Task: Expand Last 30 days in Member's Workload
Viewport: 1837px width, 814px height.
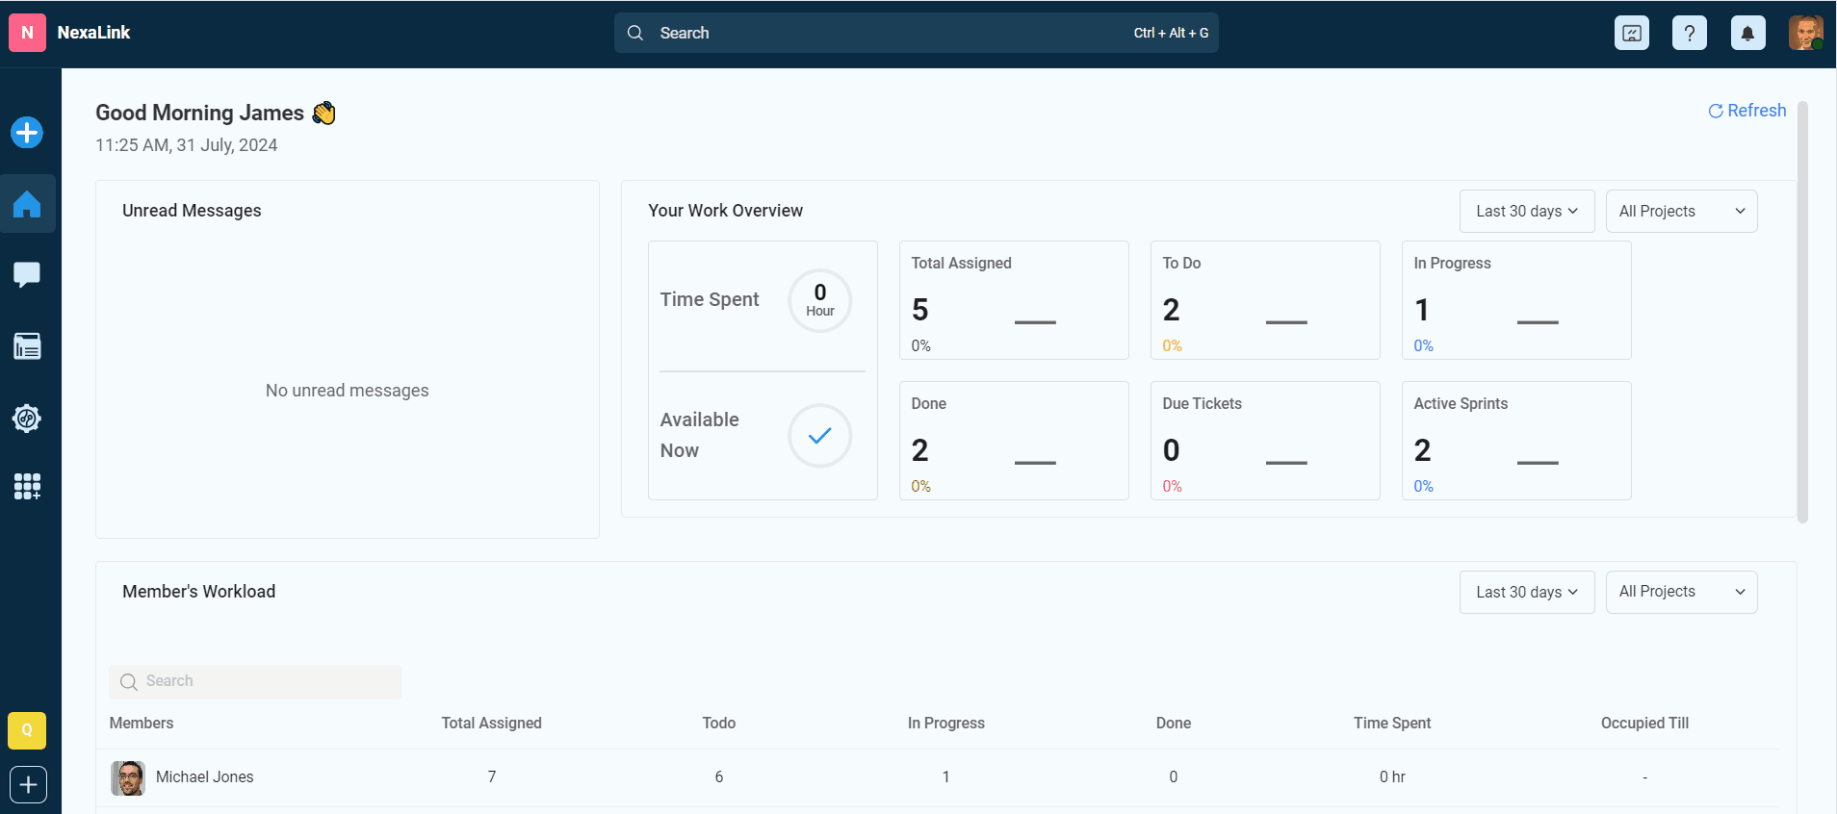Action: (1526, 593)
